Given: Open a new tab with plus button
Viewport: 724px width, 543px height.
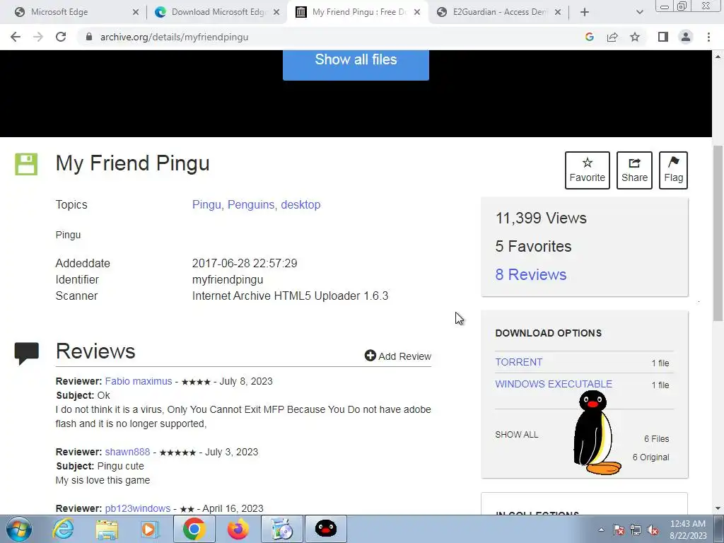Looking at the screenshot, I should [x=585, y=12].
